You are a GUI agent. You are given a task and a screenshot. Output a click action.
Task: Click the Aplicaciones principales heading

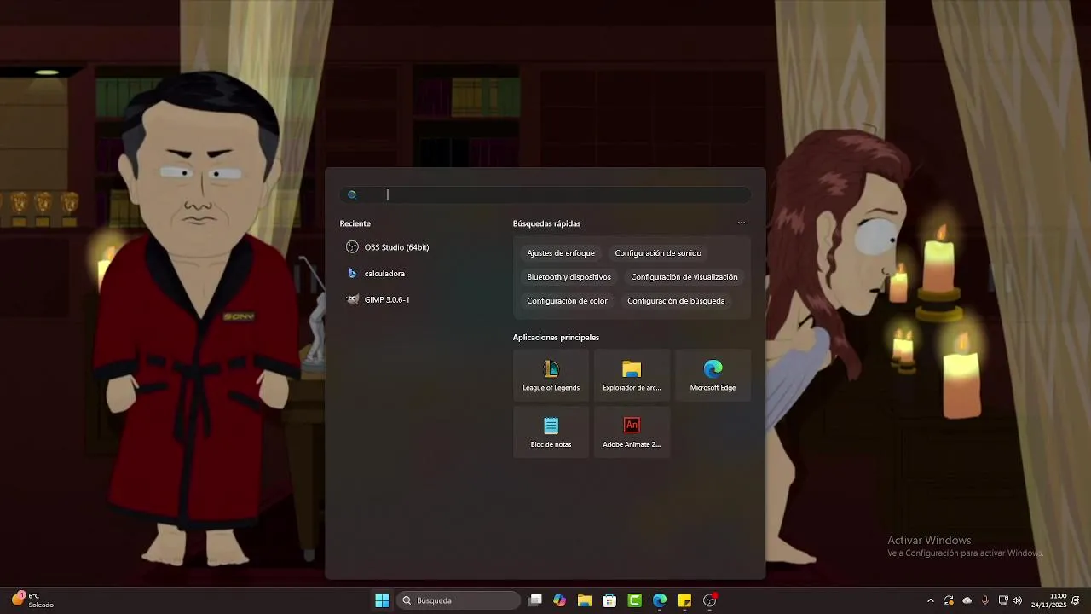556,338
